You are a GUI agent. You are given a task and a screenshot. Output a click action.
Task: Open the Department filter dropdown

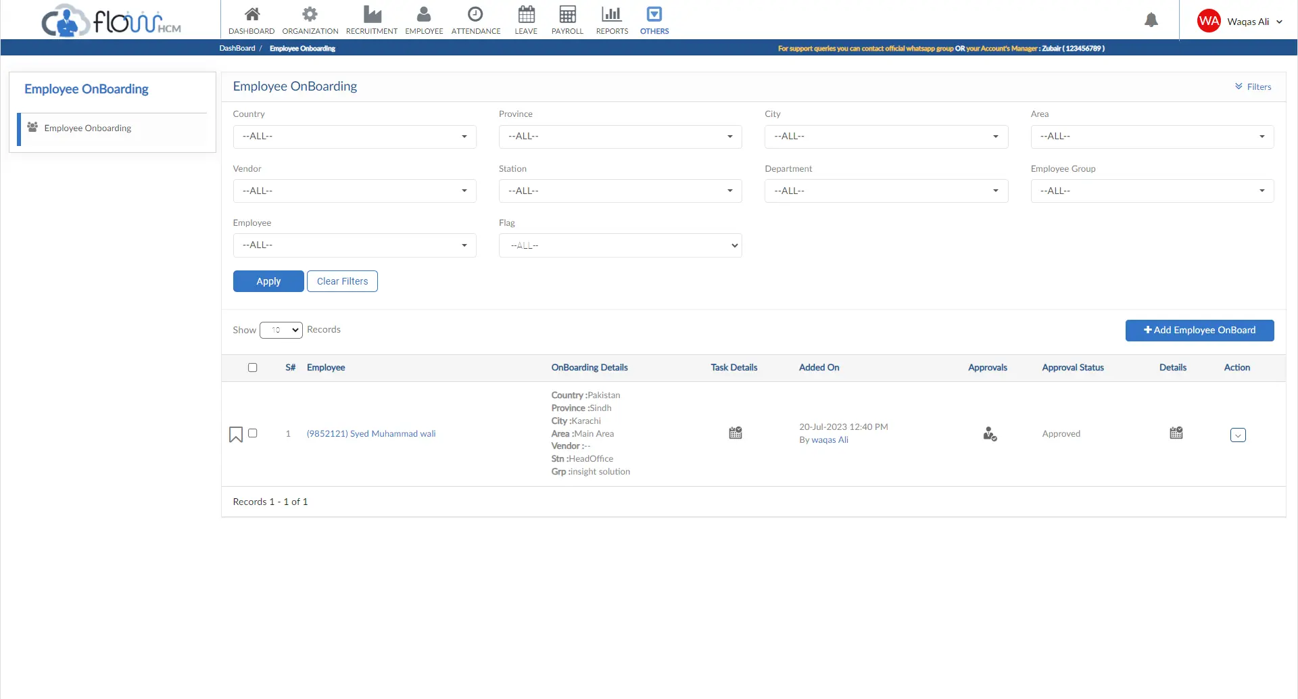(x=886, y=191)
